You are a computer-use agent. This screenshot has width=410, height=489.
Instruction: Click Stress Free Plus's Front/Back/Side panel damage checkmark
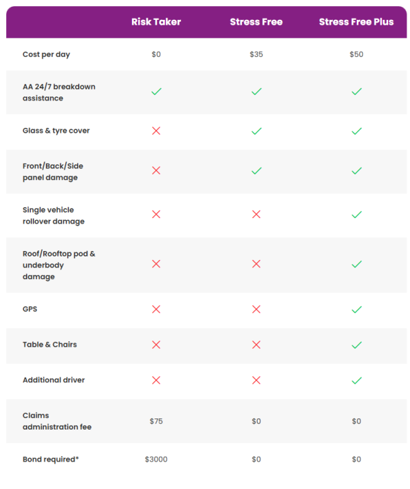tap(357, 170)
